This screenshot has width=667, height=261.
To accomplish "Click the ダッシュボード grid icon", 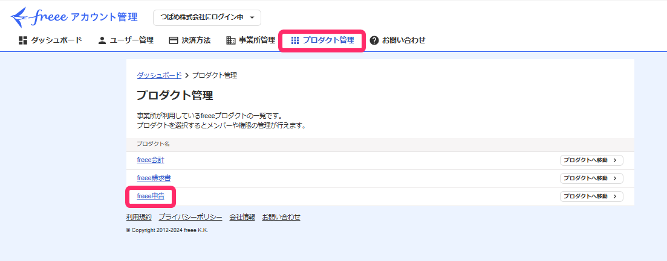I will 22,40.
